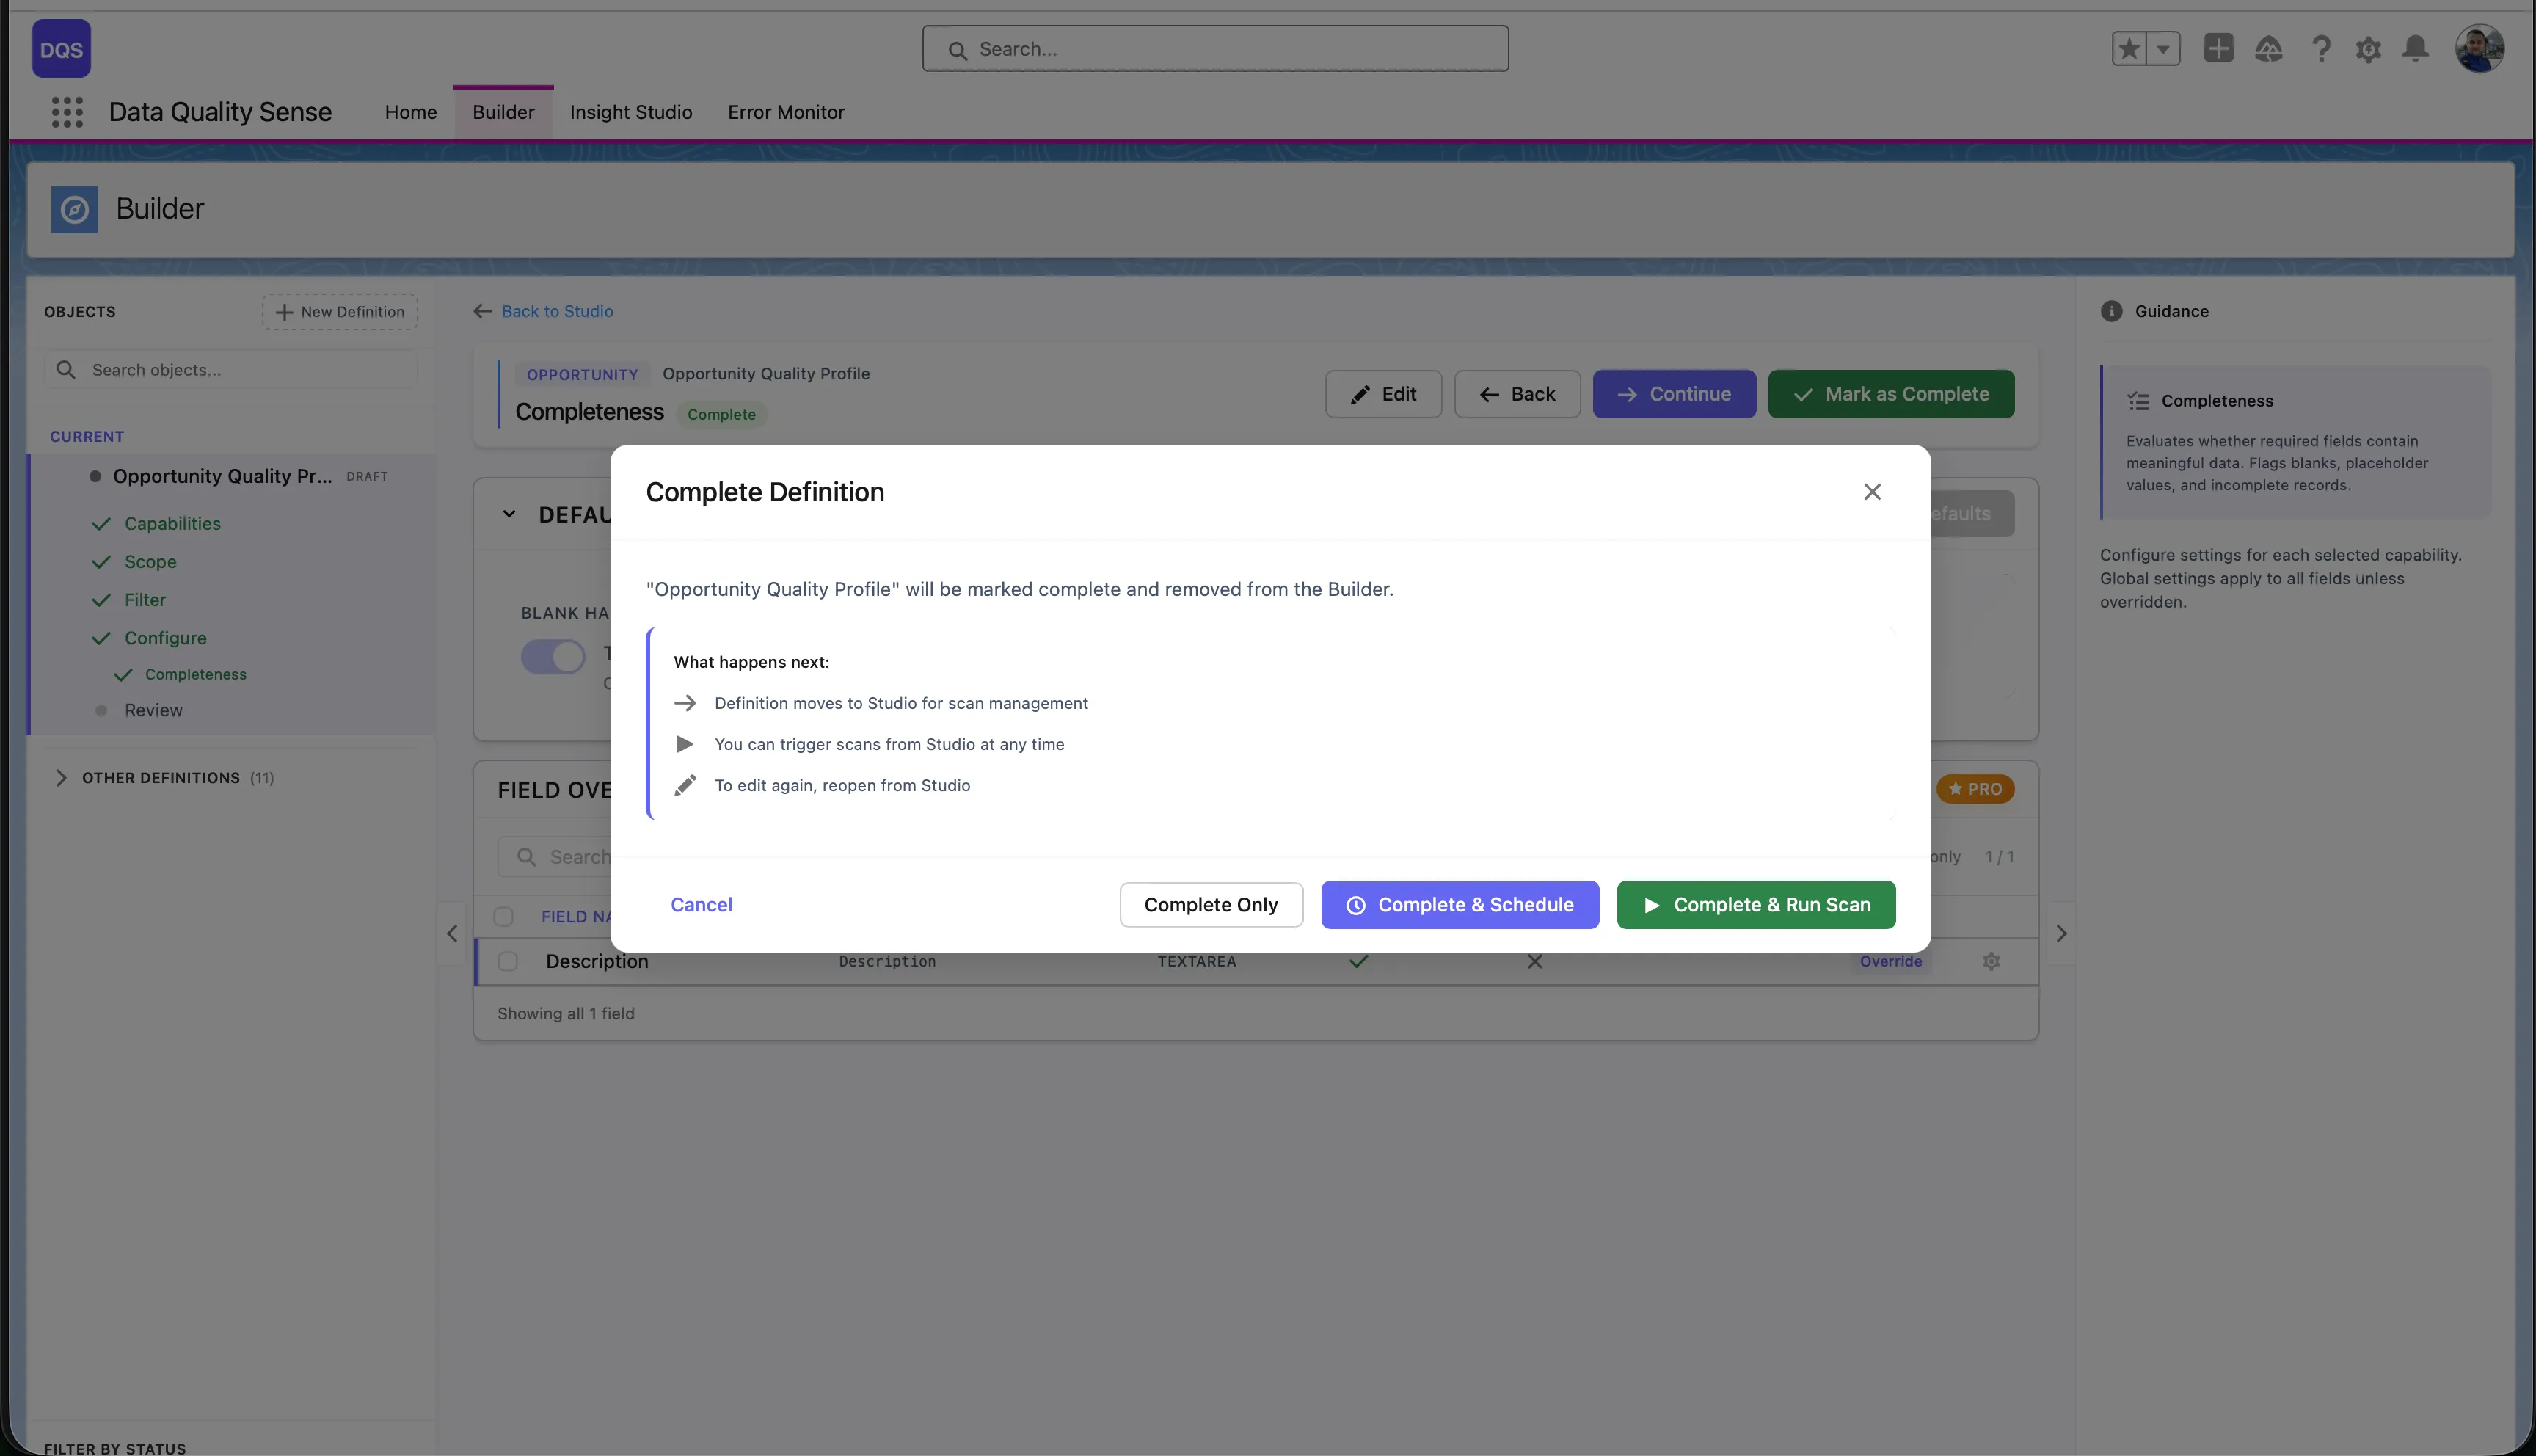Open the Error Monitor tab

[786, 112]
